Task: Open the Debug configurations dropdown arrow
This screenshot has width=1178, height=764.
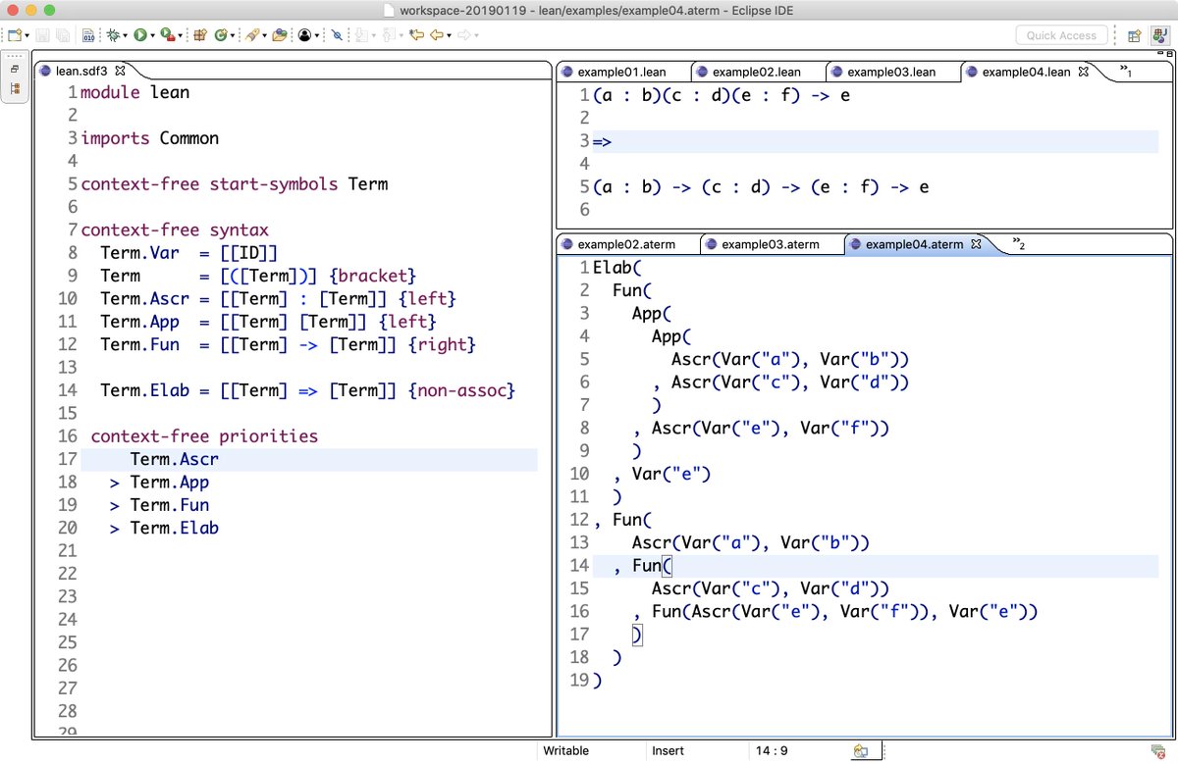Action: [127, 35]
